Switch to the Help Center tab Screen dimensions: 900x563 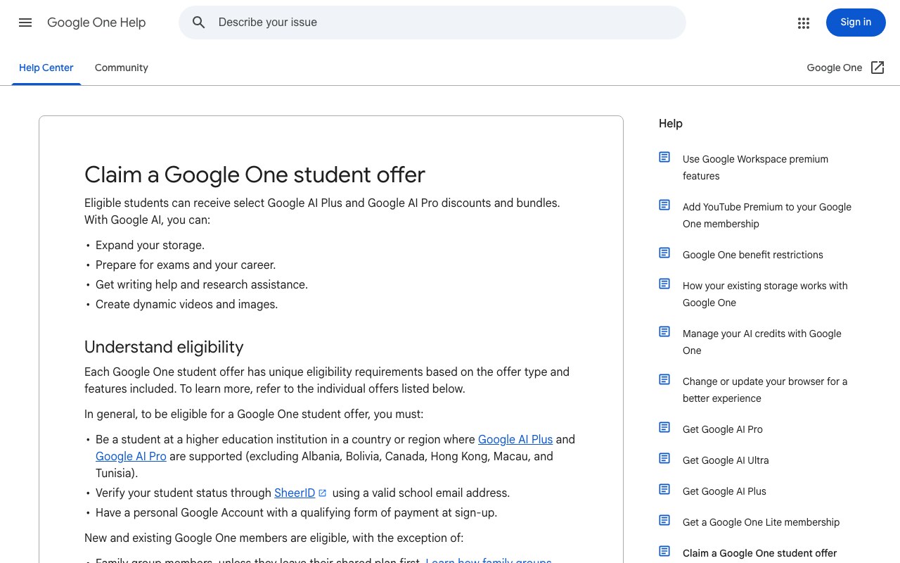coord(46,68)
